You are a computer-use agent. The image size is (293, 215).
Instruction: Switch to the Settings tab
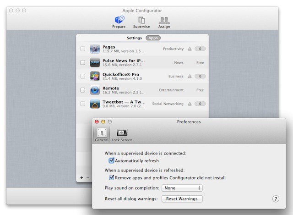point(135,38)
